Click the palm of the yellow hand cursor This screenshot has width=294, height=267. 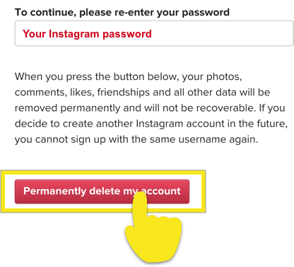(x=154, y=238)
